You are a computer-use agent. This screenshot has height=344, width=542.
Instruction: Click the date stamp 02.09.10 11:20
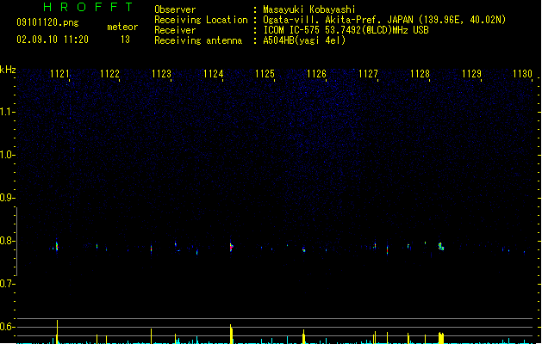pyautogui.click(x=53, y=40)
